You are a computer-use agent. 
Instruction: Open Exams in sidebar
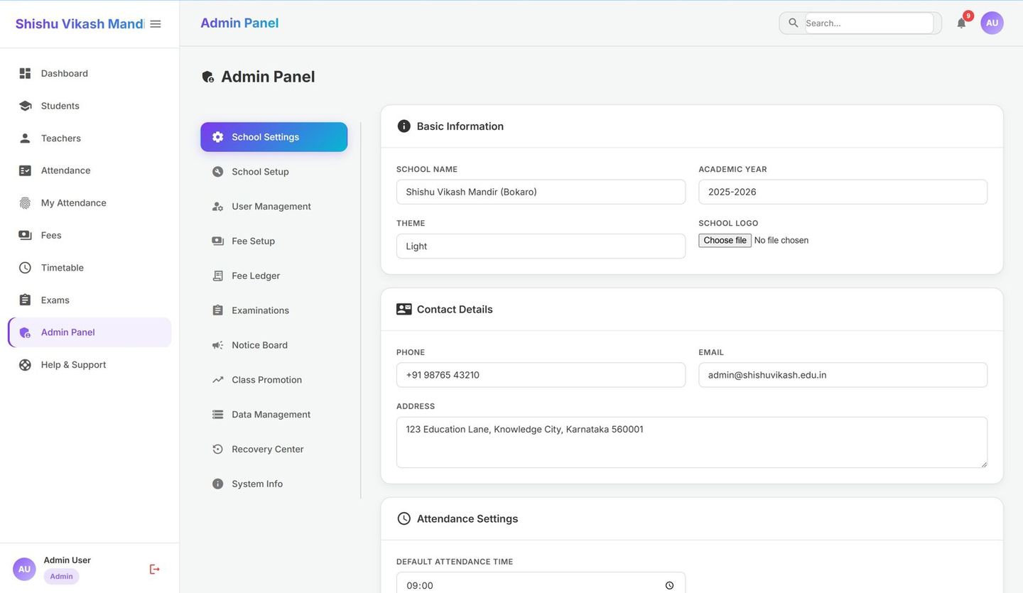tap(90, 300)
